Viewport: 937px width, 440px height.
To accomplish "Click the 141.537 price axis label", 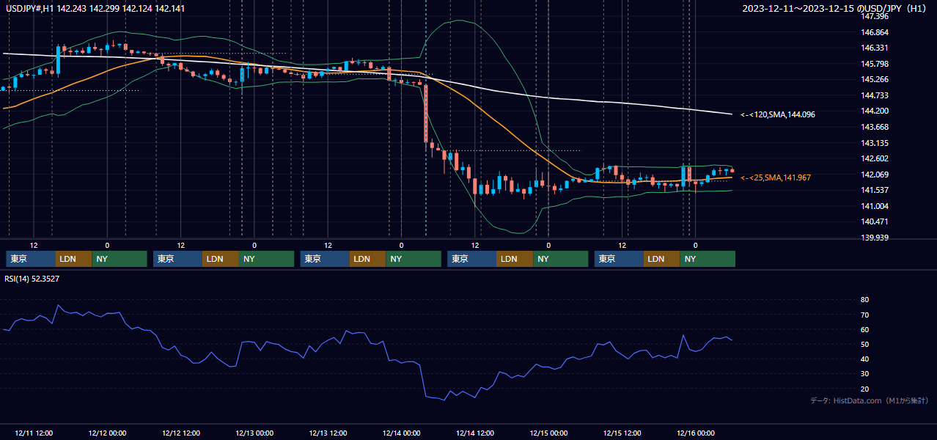I will (x=874, y=190).
